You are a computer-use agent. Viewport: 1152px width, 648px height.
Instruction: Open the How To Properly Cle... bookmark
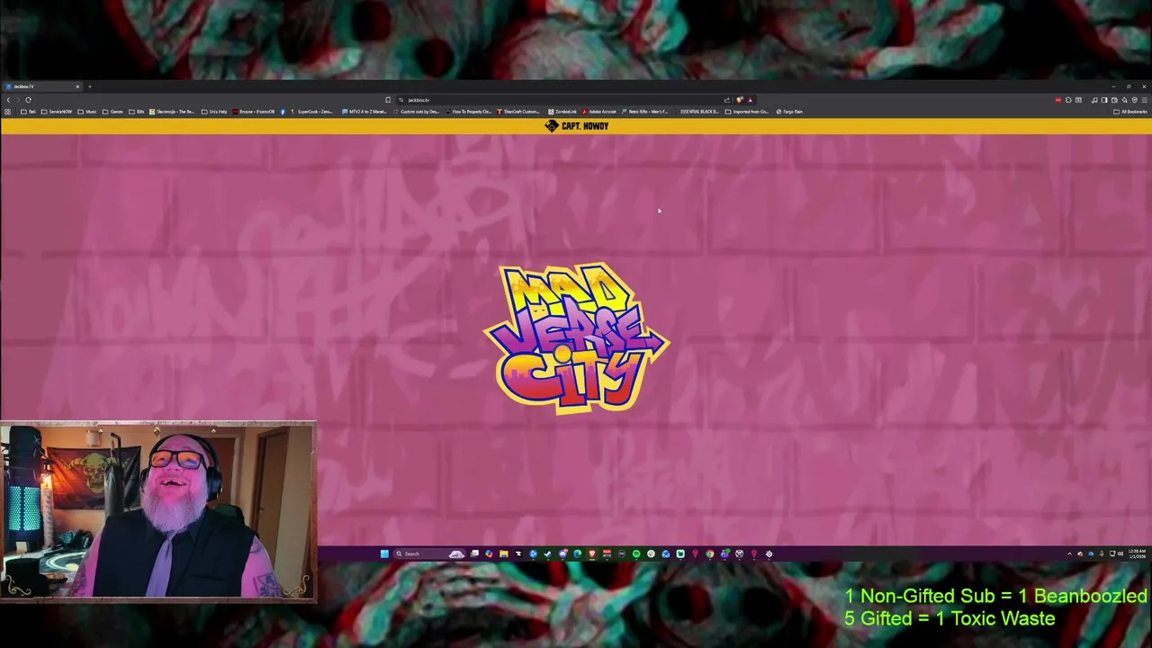[x=469, y=112]
